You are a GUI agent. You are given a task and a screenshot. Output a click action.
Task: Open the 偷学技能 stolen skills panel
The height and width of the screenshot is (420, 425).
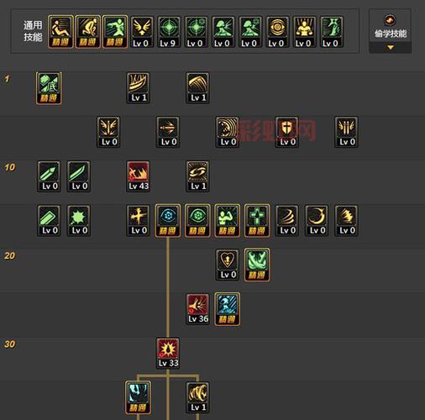click(x=390, y=27)
